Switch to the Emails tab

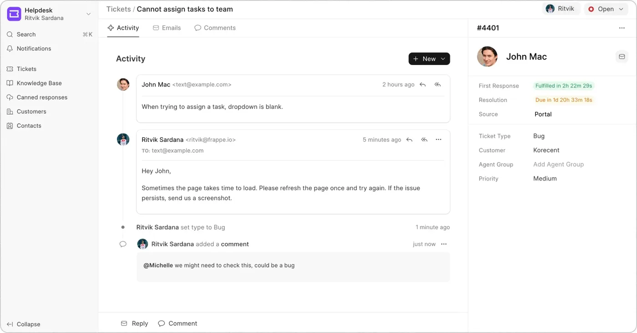click(167, 28)
